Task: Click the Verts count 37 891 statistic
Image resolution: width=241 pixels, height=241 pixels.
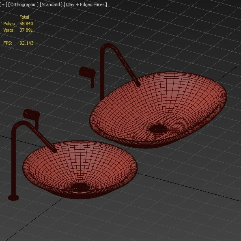Action: [x=26, y=30]
